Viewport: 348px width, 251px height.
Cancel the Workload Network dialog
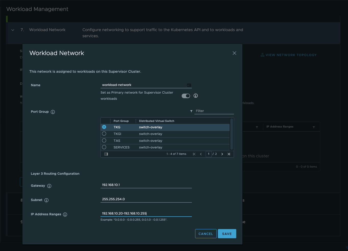pyautogui.click(x=206, y=234)
